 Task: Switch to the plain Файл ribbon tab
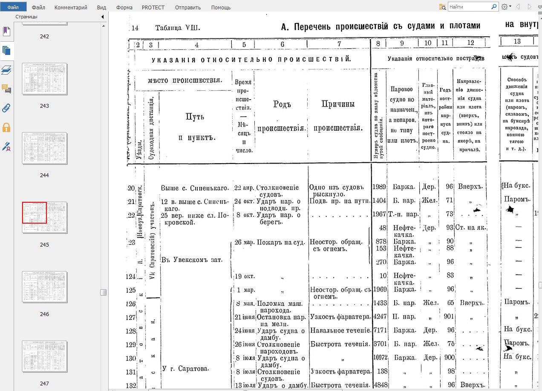pyautogui.click(x=38, y=7)
